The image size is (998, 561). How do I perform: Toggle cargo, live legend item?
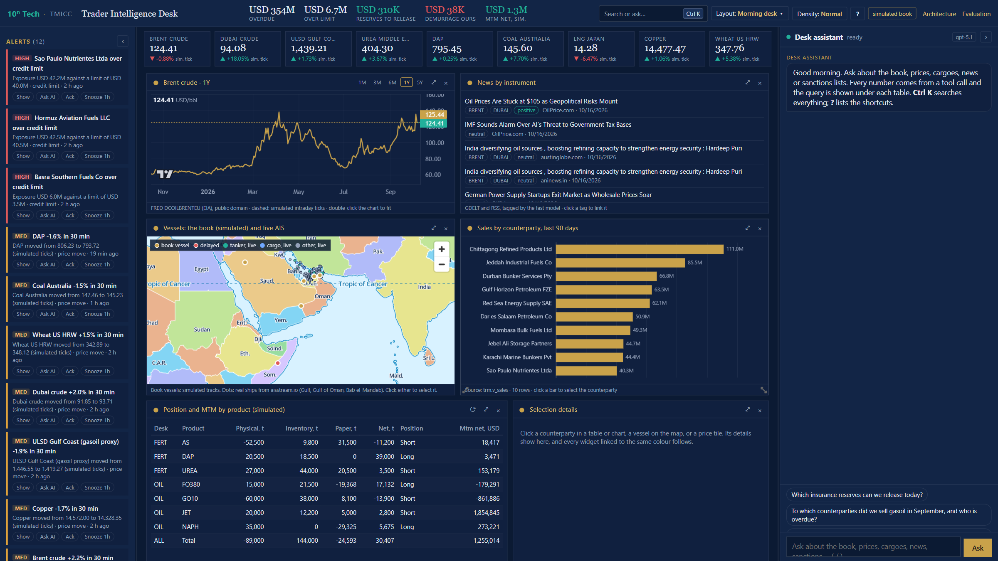[x=276, y=245]
